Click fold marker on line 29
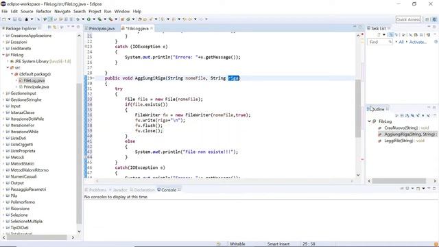Image resolution: width=439 pixels, height=247 pixels. click(x=93, y=78)
